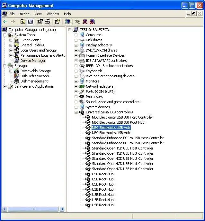Click the Processors chip icon
The height and width of the screenshot is (221, 205).
pos(82,97)
